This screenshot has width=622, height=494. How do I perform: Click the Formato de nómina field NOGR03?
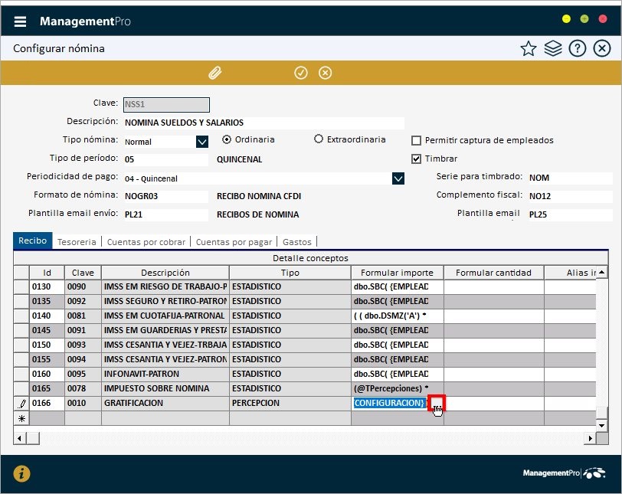[165, 196]
